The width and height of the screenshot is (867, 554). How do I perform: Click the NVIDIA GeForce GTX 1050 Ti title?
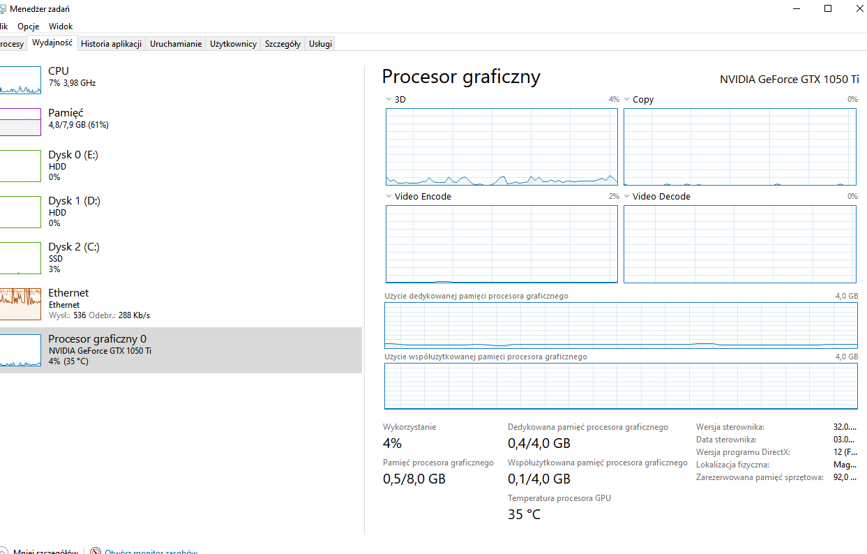[x=789, y=80]
